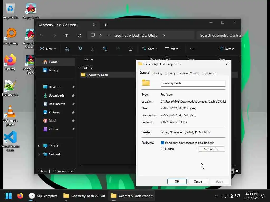Collapse the Today group chevron
Viewport: 270px width, 202px height.
[79, 68]
